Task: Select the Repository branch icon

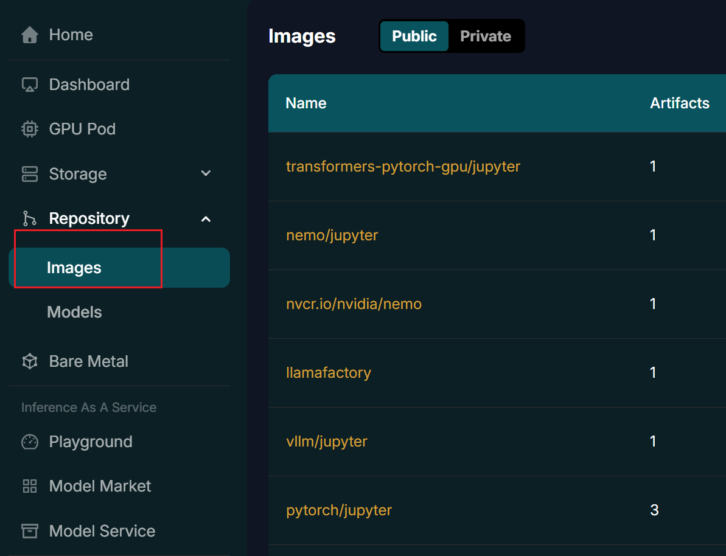Action: [x=29, y=218]
